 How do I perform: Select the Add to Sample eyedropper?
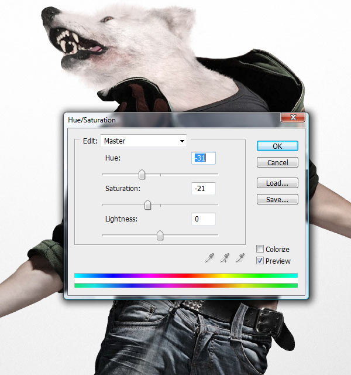[x=225, y=258]
